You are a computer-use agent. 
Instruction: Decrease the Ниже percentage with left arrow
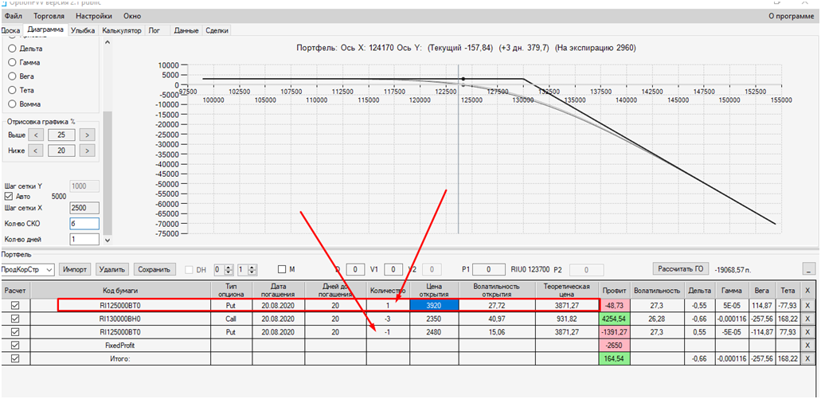pos(36,151)
